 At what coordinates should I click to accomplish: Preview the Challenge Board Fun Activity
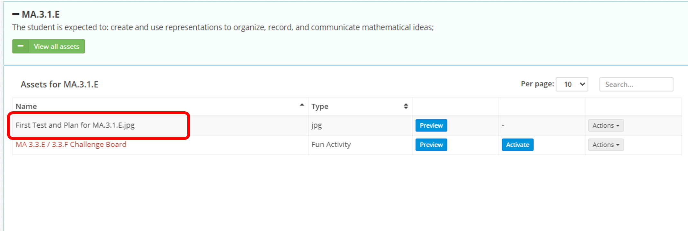431,145
